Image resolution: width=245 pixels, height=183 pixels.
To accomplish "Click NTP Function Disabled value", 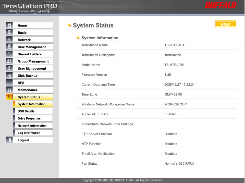I will (171, 144).
